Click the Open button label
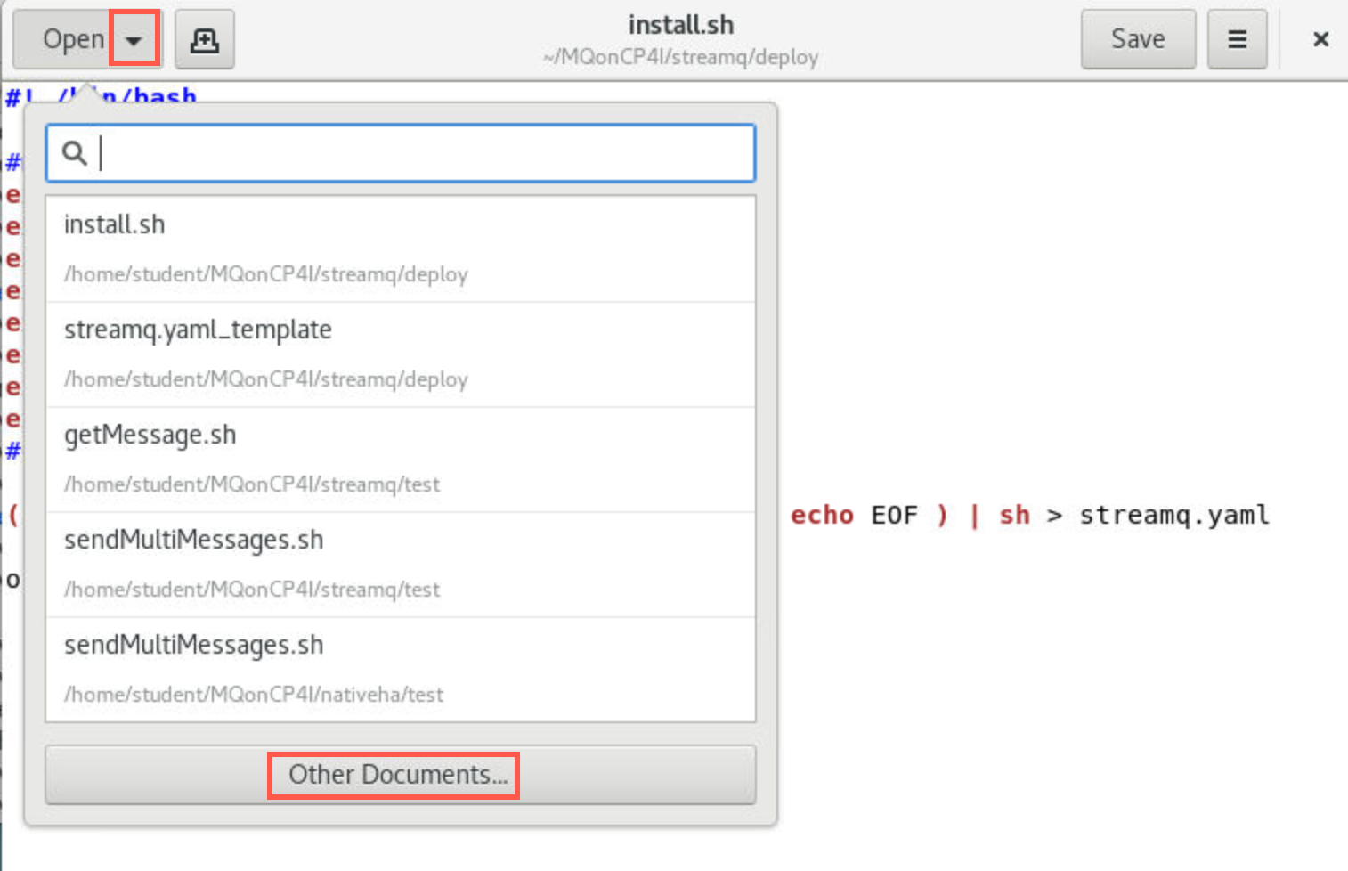The image size is (1348, 871). 74,39
